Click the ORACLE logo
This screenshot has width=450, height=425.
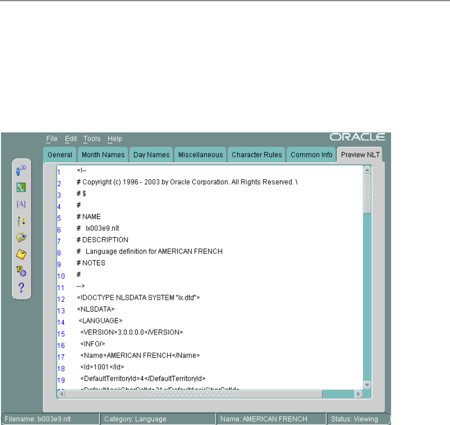(x=357, y=137)
